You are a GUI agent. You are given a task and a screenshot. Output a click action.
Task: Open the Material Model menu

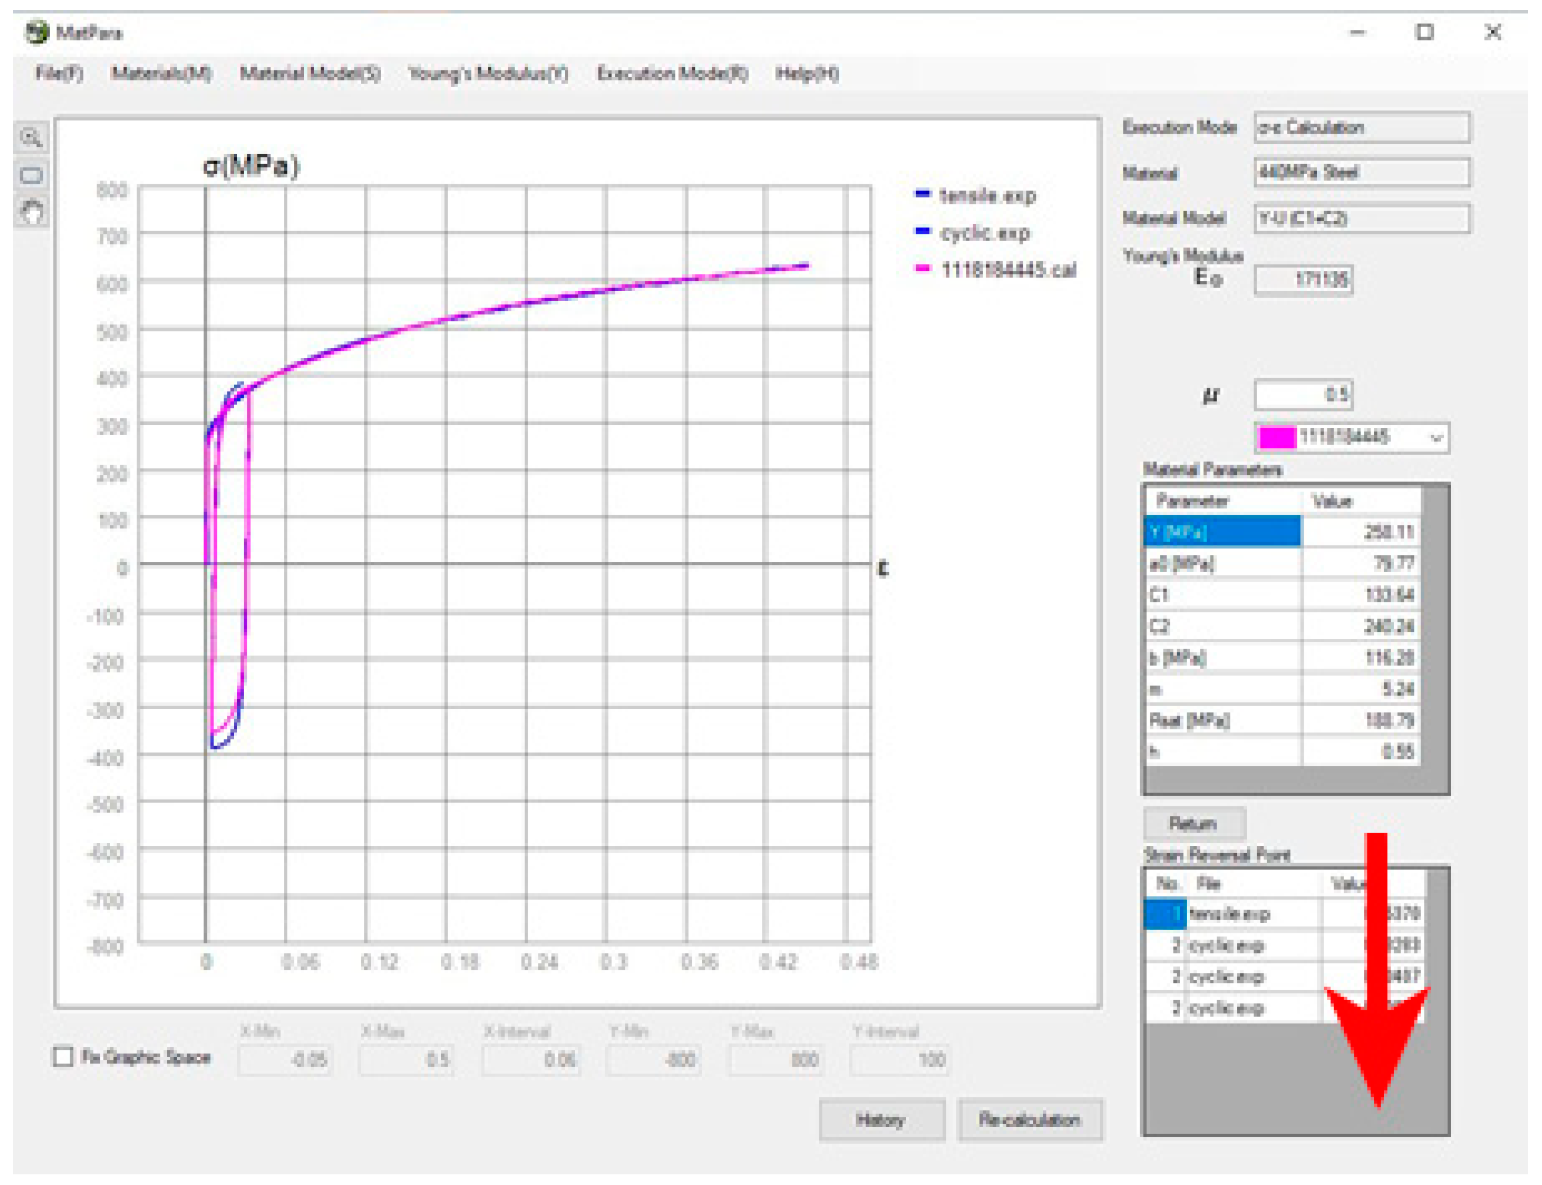point(310,74)
